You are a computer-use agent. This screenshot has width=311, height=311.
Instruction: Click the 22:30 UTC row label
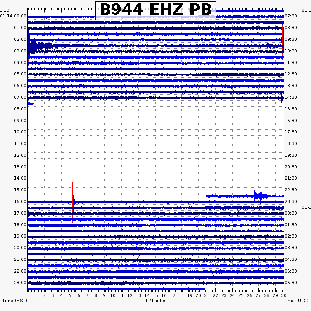click(x=291, y=190)
